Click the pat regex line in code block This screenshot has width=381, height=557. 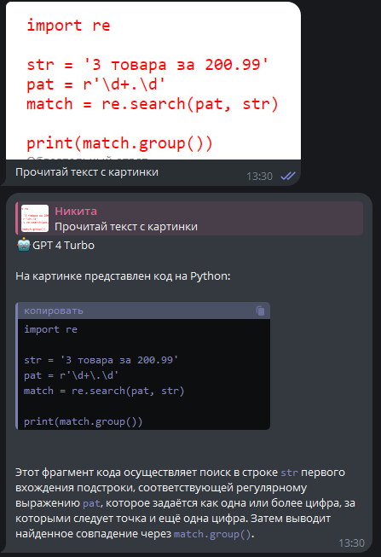tap(71, 375)
